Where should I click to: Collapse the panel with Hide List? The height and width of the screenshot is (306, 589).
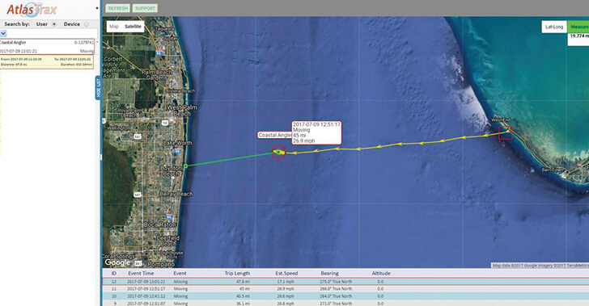pyautogui.click(x=99, y=88)
